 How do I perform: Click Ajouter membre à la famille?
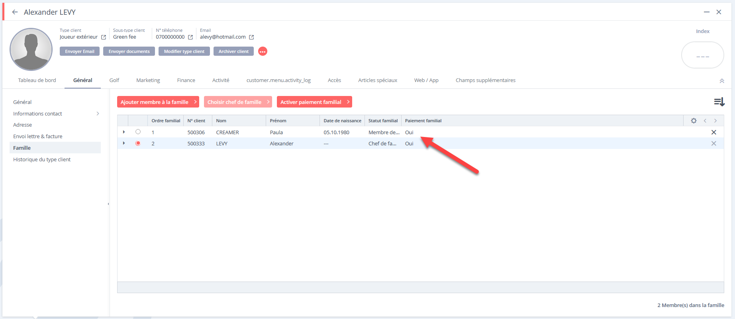coord(158,102)
